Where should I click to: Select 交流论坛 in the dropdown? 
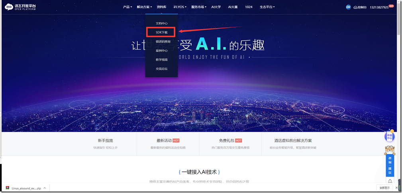pos(161,69)
